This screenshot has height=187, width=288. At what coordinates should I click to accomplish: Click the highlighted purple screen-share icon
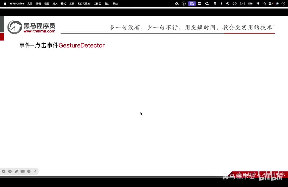[x=192, y=3]
